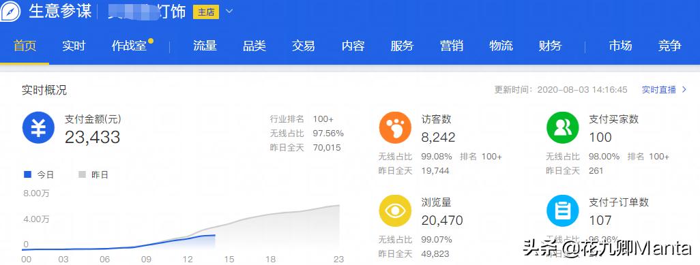The height and width of the screenshot is (265, 700).
Task: Click the 98.00% buyer wireless share
Action: (x=604, y=157)
